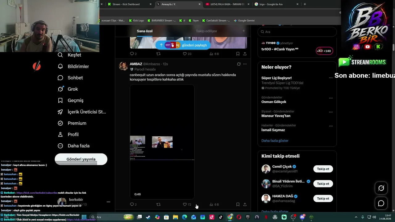Open Kick Logo bookmark
The height and width of the screenshot is (222, 395).
(136, 21)
